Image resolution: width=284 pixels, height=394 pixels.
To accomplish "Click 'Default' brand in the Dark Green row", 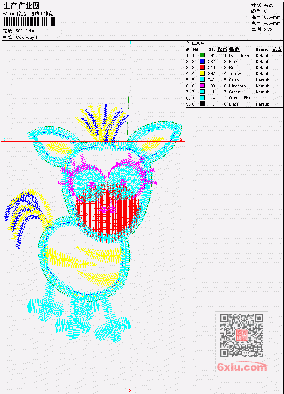I will [262, 55].
